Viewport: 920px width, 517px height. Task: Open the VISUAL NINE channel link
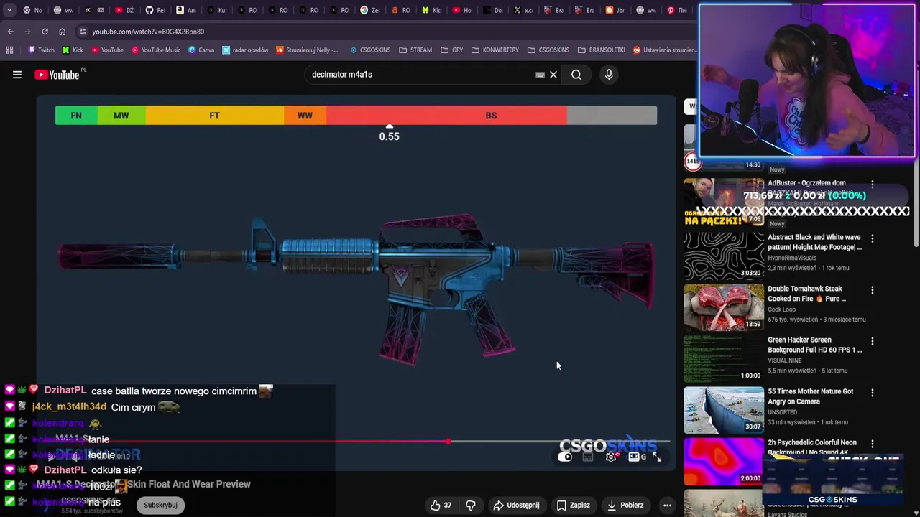point(784,360)
